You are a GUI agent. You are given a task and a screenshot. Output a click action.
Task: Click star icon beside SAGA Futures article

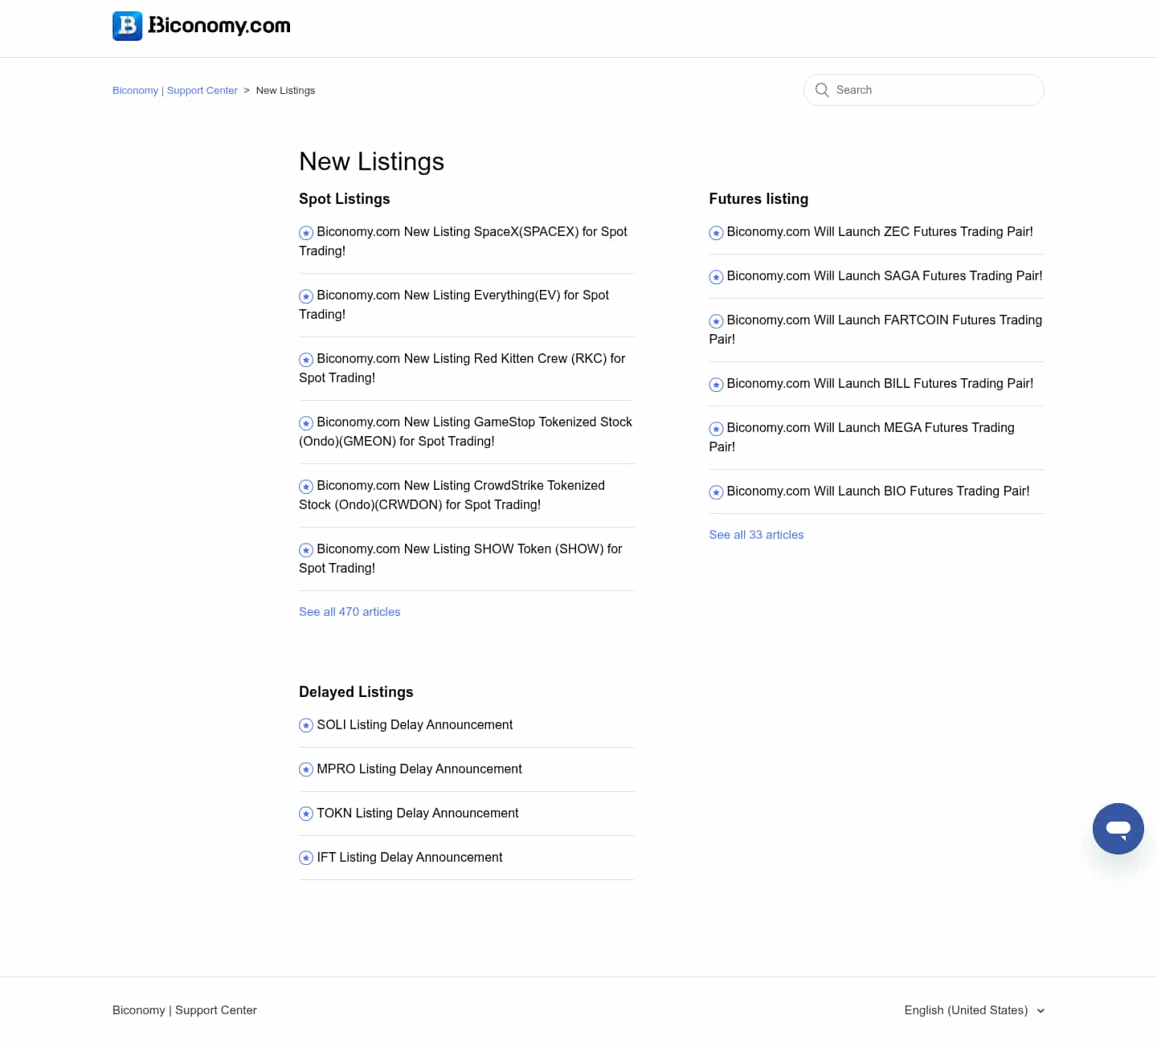[716, 277]
